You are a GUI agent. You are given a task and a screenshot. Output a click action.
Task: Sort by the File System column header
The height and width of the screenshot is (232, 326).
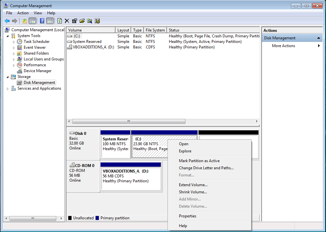point(155,30)
